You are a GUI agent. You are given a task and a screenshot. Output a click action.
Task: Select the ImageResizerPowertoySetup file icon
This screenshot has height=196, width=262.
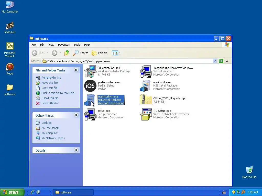146,71
